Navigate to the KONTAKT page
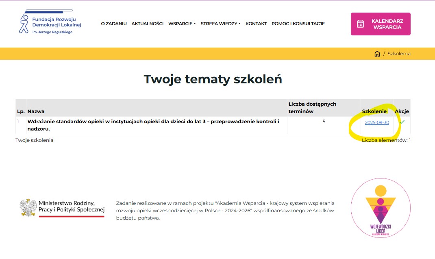Screen dimensions: 435x259 (x=256, y=24)
